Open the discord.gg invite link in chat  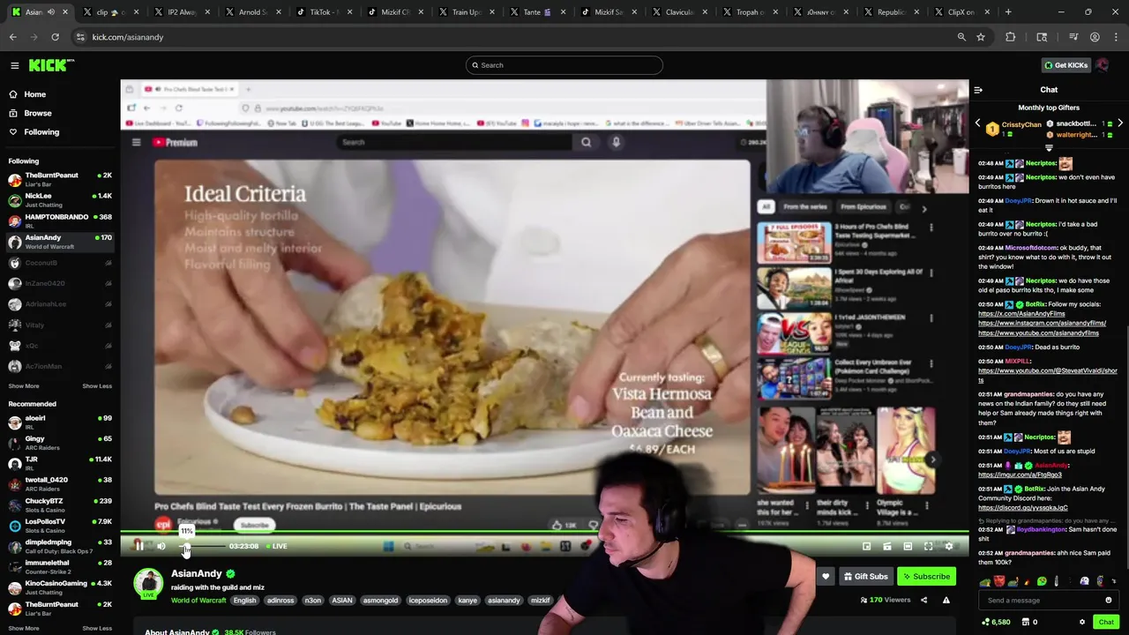coord(1022,508)
